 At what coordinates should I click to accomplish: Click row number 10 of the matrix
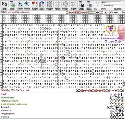[1, 55]
